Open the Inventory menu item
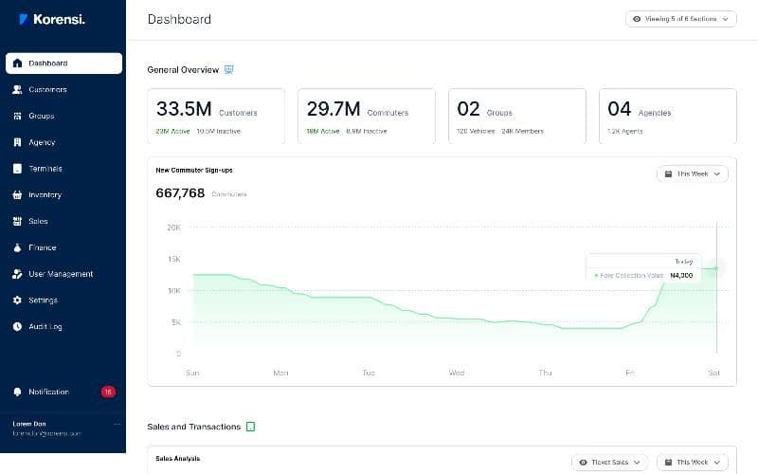This screenshot has height=474, width=758. point(63,195)
